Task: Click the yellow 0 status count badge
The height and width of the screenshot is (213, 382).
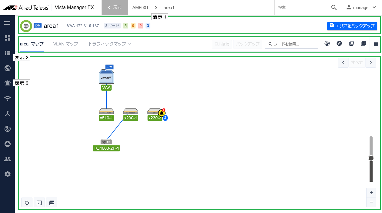Action: [x=133, y=26]
